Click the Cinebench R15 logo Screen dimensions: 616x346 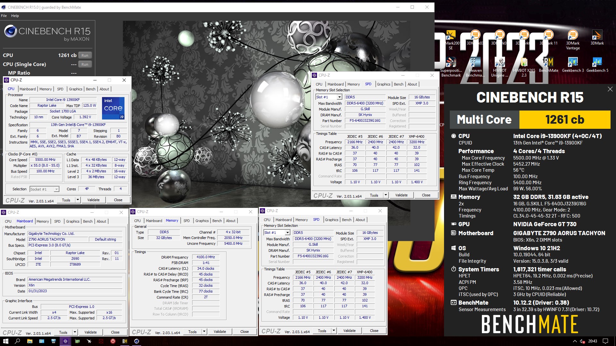pos(47,33)
